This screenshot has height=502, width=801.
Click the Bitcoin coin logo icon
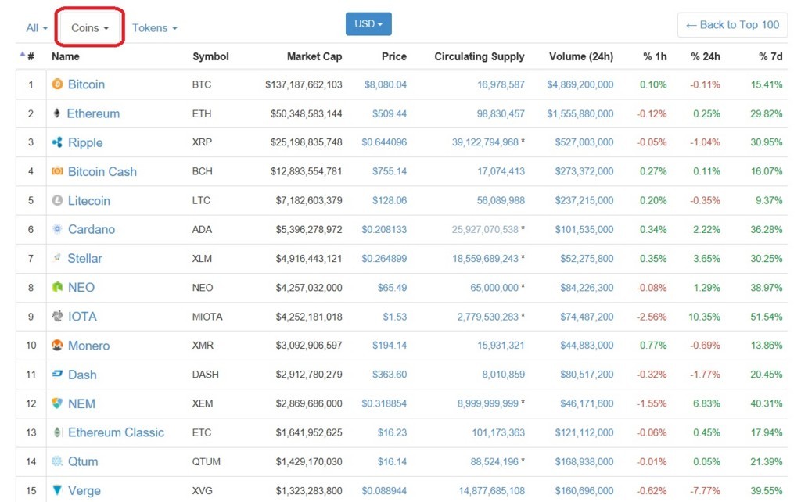tap(57, 84)
